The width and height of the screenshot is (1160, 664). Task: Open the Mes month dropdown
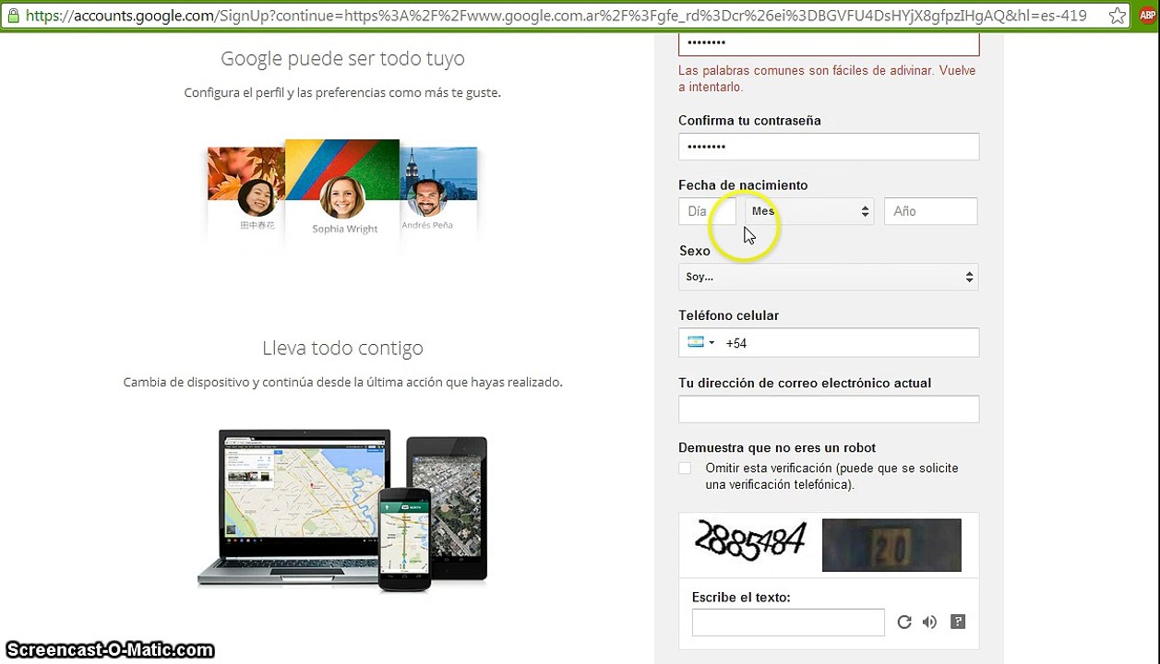point(809,211)
